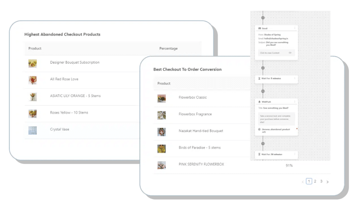Click plus connector above the WebPush node
This screenshot has width=358, height=207.
[x=263, y=91]
